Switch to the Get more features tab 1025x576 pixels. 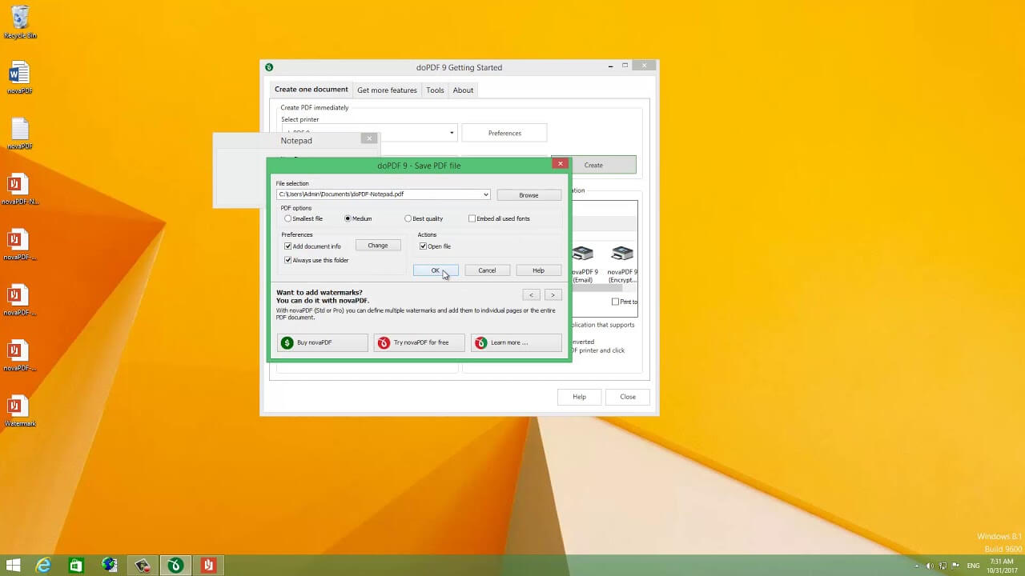[x=387, y=90]
